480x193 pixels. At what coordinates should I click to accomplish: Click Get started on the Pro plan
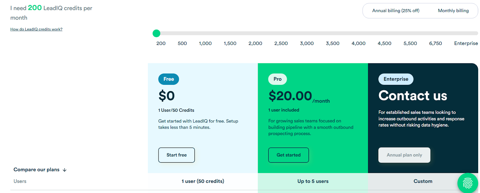click(x=288, y=155)
